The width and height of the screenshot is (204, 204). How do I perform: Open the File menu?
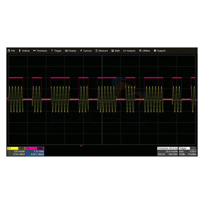[11, 51]
